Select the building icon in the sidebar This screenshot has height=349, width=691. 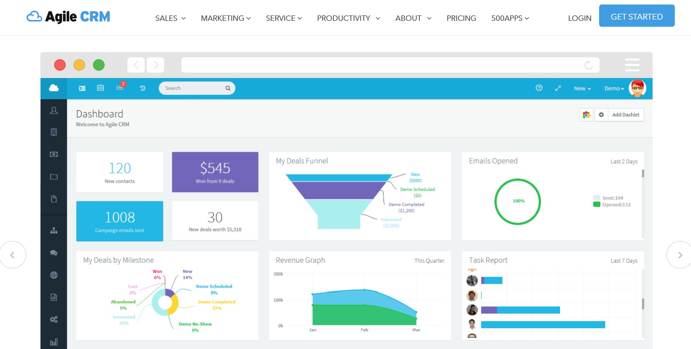[x=54, y=132]
